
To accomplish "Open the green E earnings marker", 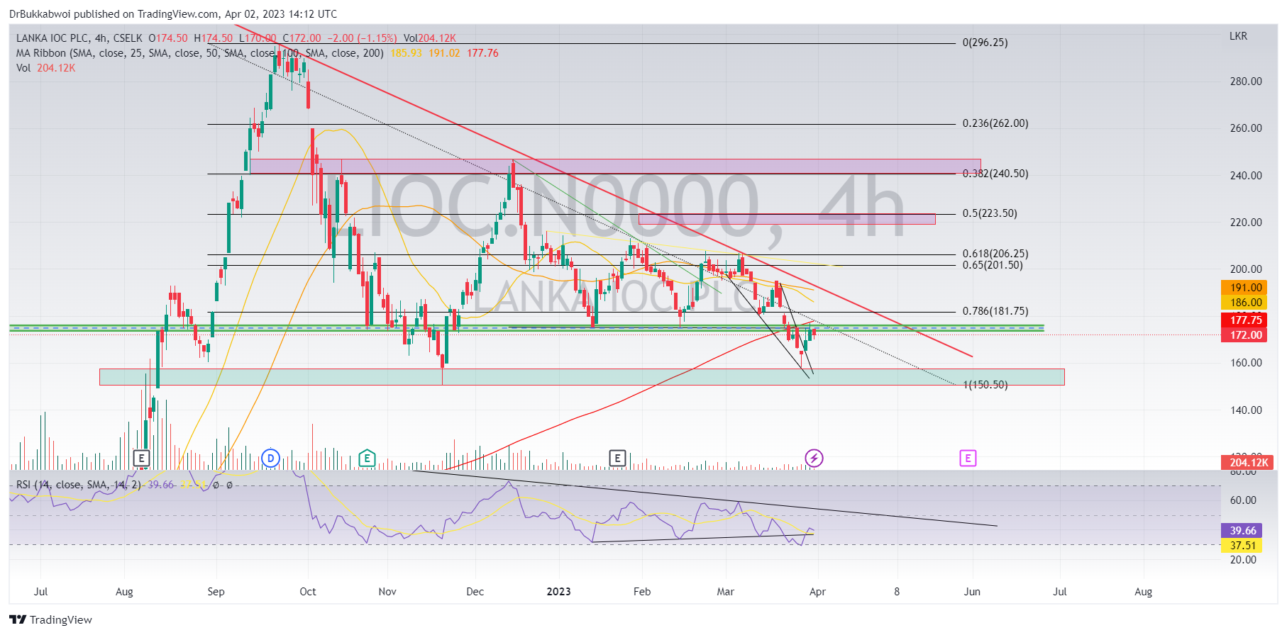I will click(367, 459).
